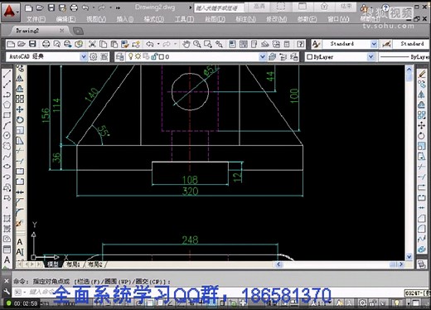Image resolution: width=431 pixels, height=310 pixels.
Task: Toggle layer 0 lock icon
Action: point(154,56)
